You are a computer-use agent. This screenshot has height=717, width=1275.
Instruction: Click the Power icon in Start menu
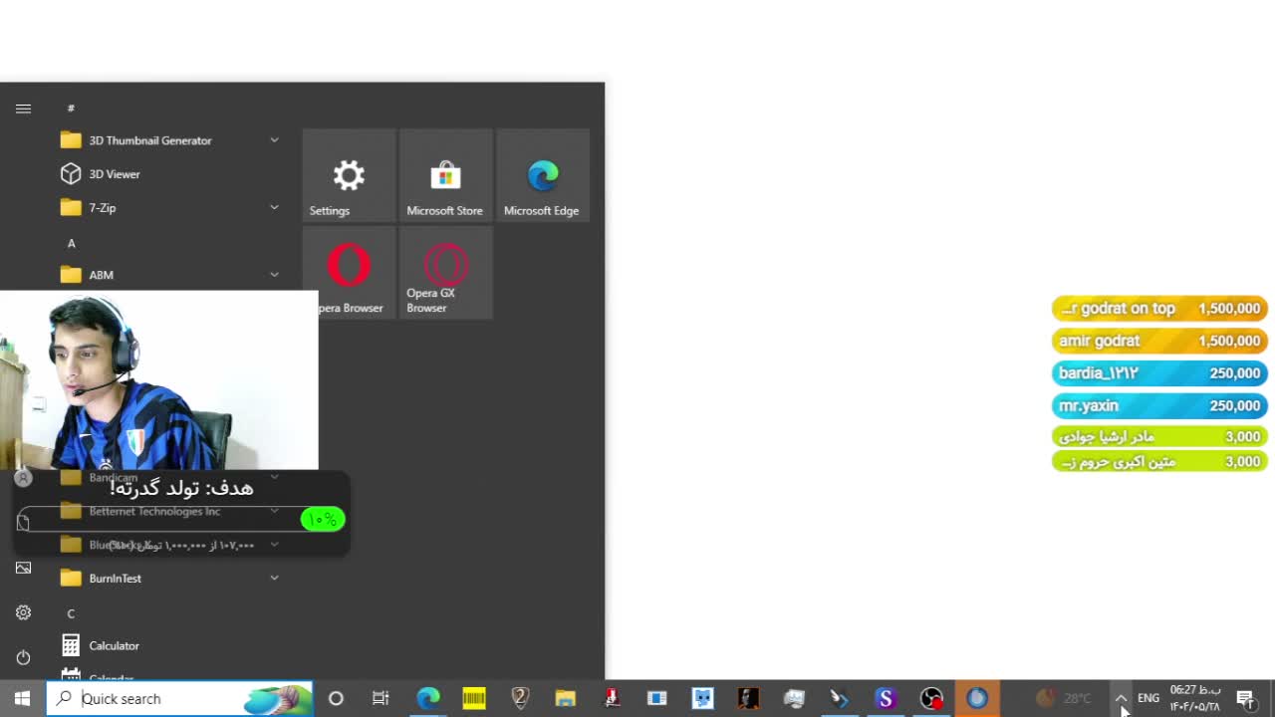pyautogui.click(x=23, y=657)
